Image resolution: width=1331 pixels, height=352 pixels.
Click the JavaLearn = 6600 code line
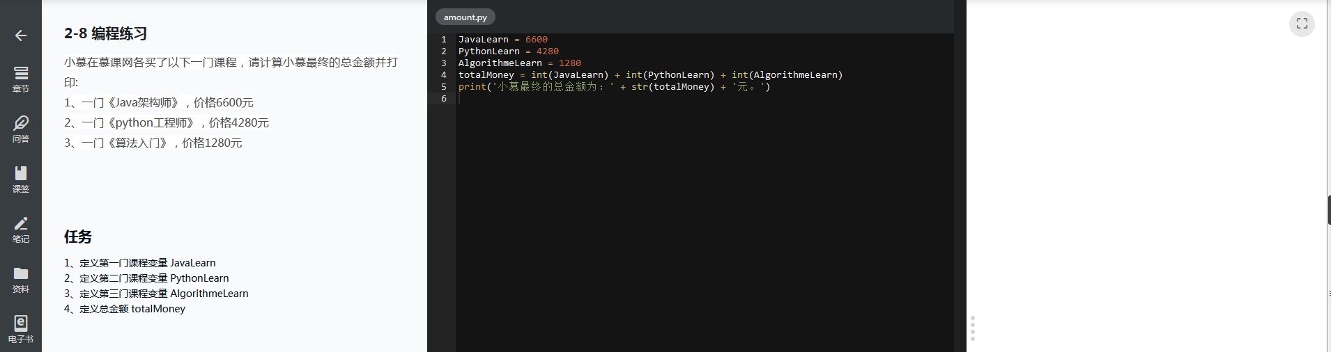click(502, 40)
